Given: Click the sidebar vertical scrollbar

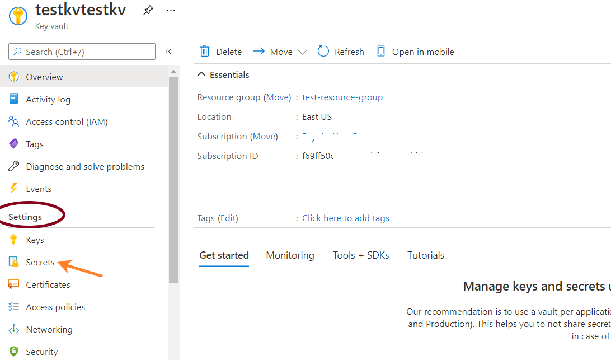Looking at the screenshot, I should click(173, 179).
